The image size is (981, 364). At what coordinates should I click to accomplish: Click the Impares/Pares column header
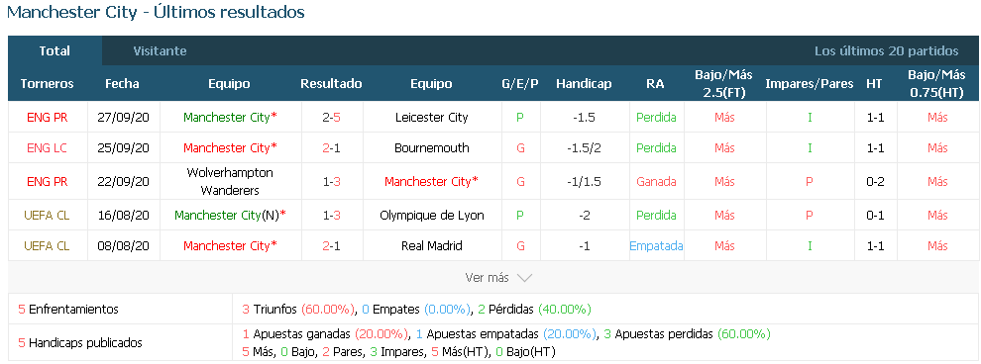click(810, 84)
